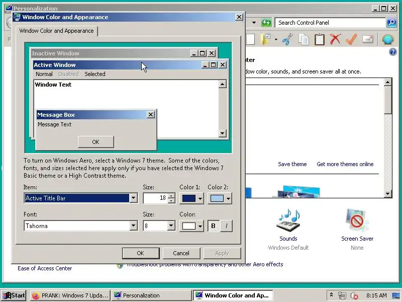Click the muted volume icon in system tray
The height and width of the screenshot is (302, 402).
tap(354, 295)
